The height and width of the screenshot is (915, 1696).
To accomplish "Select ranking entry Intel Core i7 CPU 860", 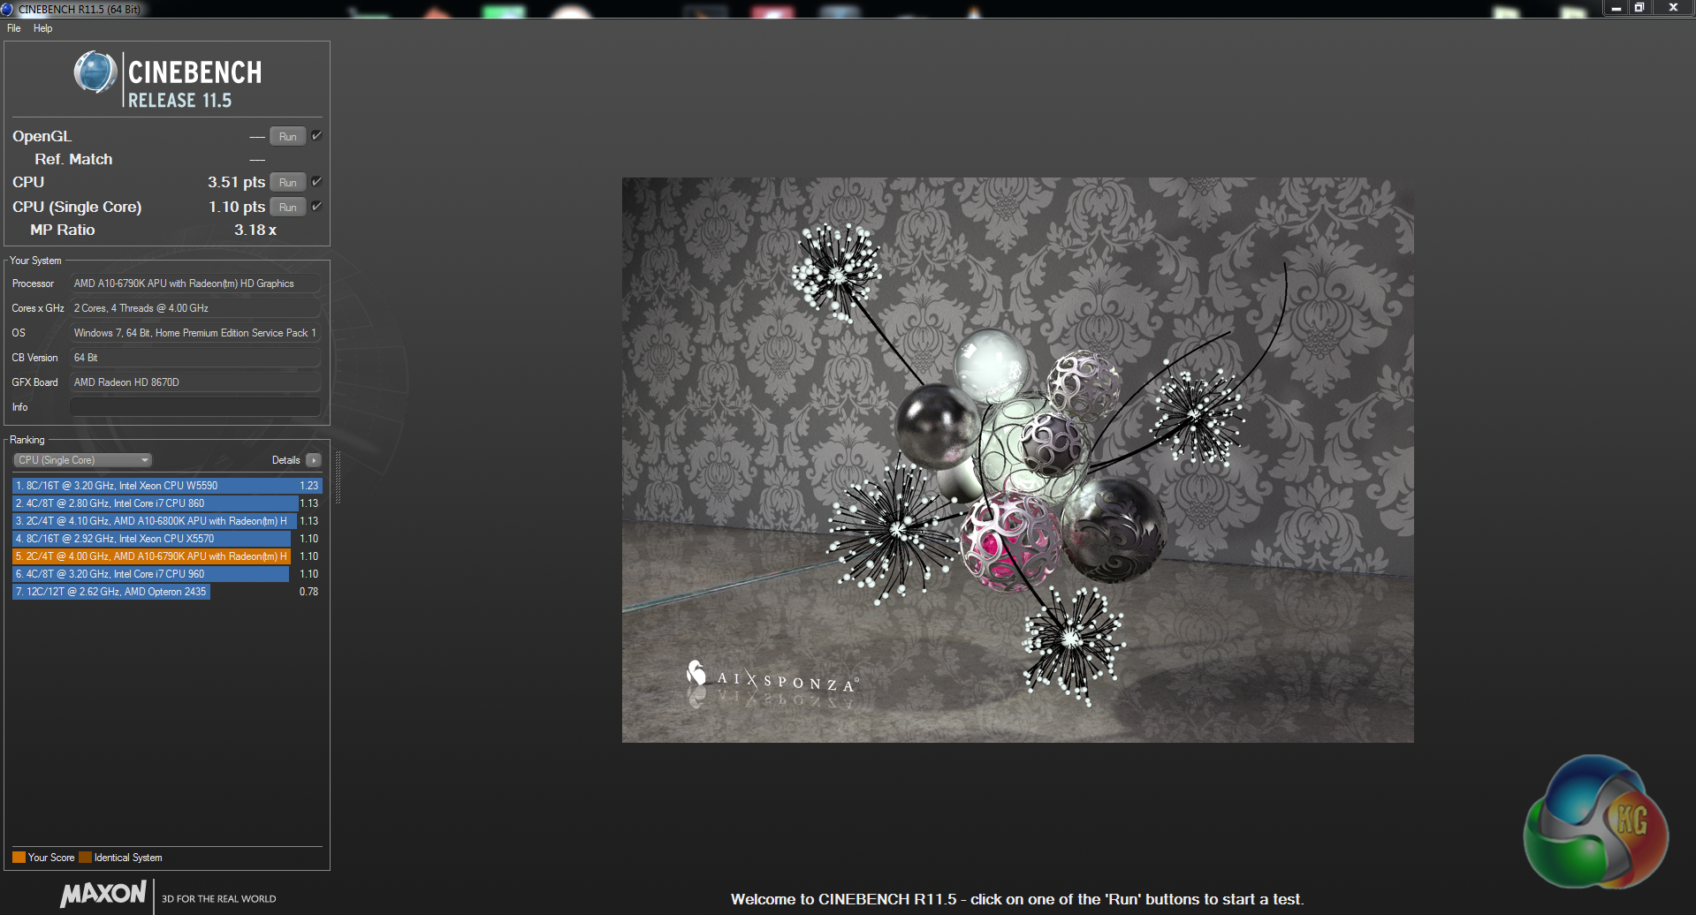I will tap(167, 503).
